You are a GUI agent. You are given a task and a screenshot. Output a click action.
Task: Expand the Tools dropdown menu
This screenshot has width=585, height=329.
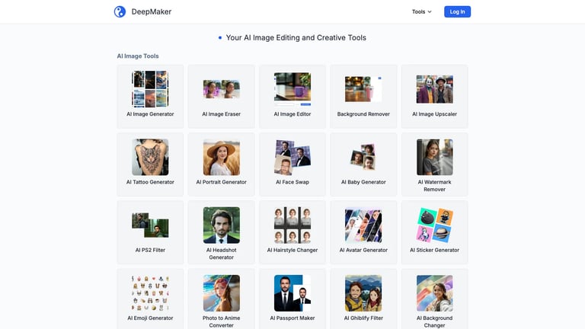421,11
